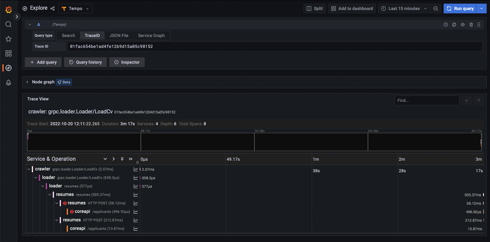Click the share icon next to Explore
Viewport: 490px width, 242px height.
tap(52, 8)
